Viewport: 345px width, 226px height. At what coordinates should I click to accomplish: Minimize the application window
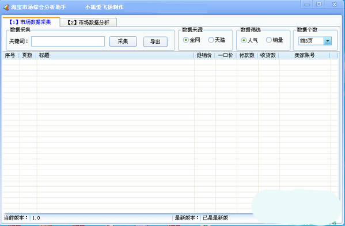[x=307, y=5]
